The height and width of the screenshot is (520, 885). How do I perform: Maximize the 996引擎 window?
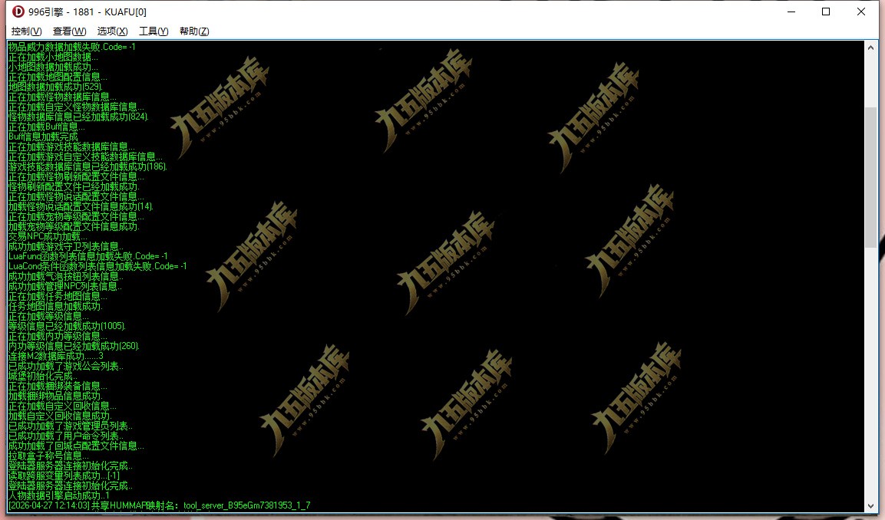coord(826,12)
